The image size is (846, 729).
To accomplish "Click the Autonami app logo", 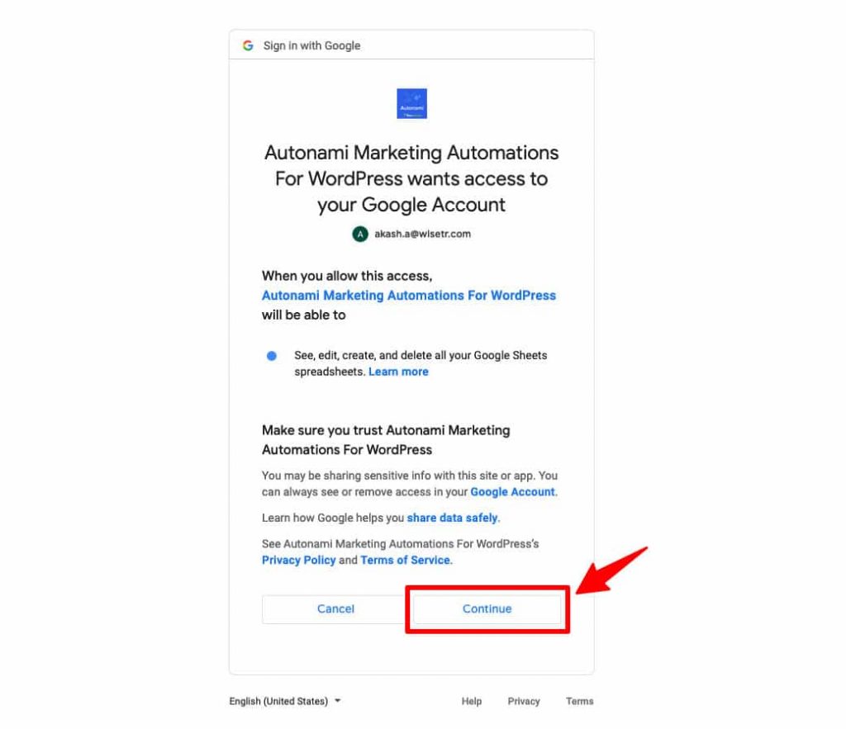I will coord(411,103).
